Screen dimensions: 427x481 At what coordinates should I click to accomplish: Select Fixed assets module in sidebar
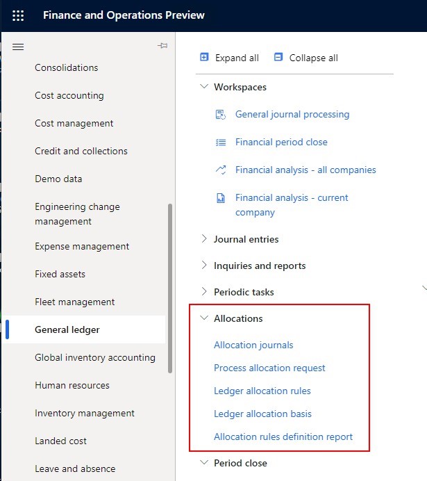(x=60, y=274)
